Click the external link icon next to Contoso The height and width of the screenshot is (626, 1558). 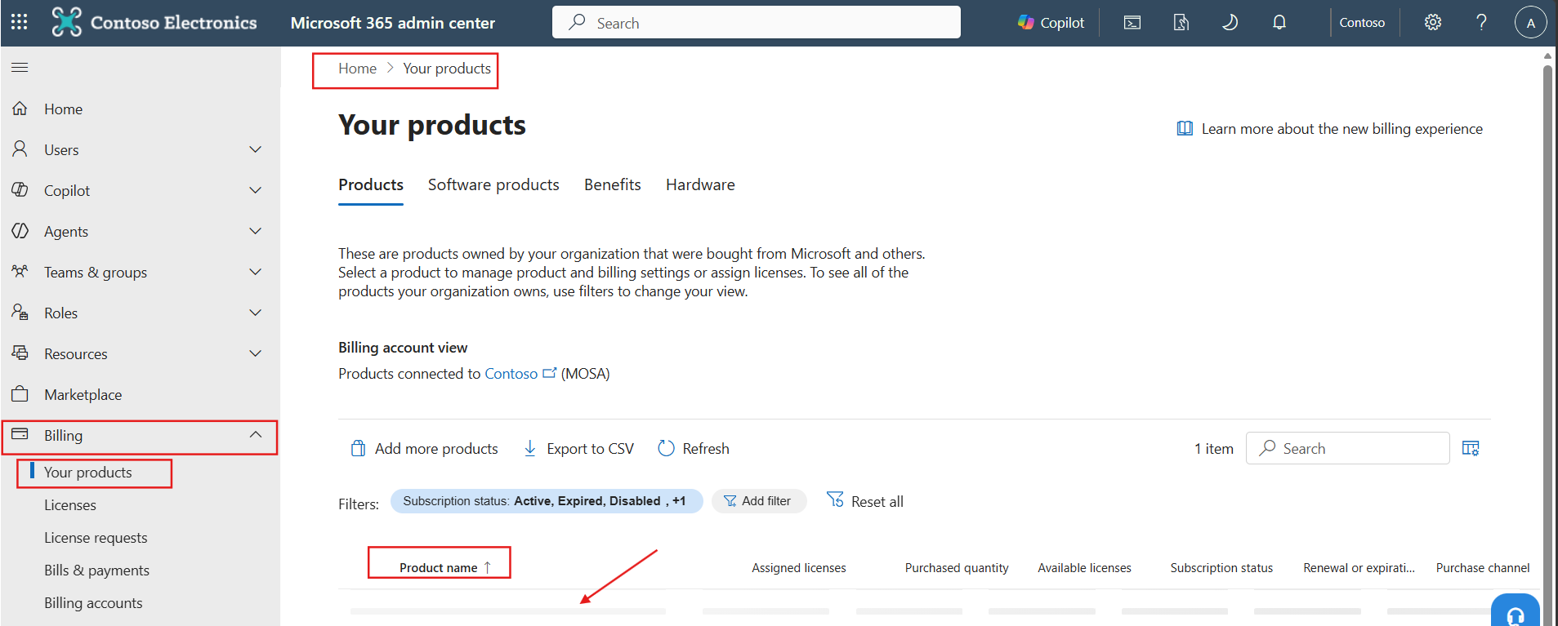click(550, 373)
